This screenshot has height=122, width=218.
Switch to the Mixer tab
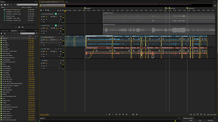pos(67,2)
